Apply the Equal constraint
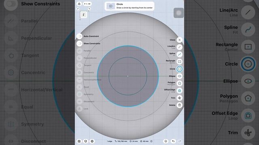Viewport: 259px width, 145px height. pyautogui.click(x=79, y=87)
